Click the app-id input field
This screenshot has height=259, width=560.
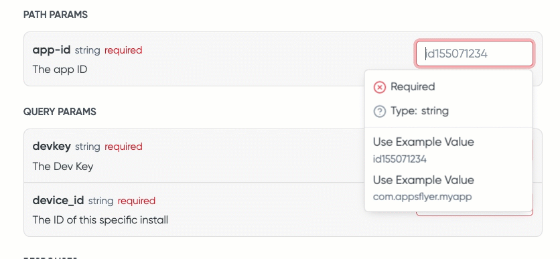[x=474, y=54]
